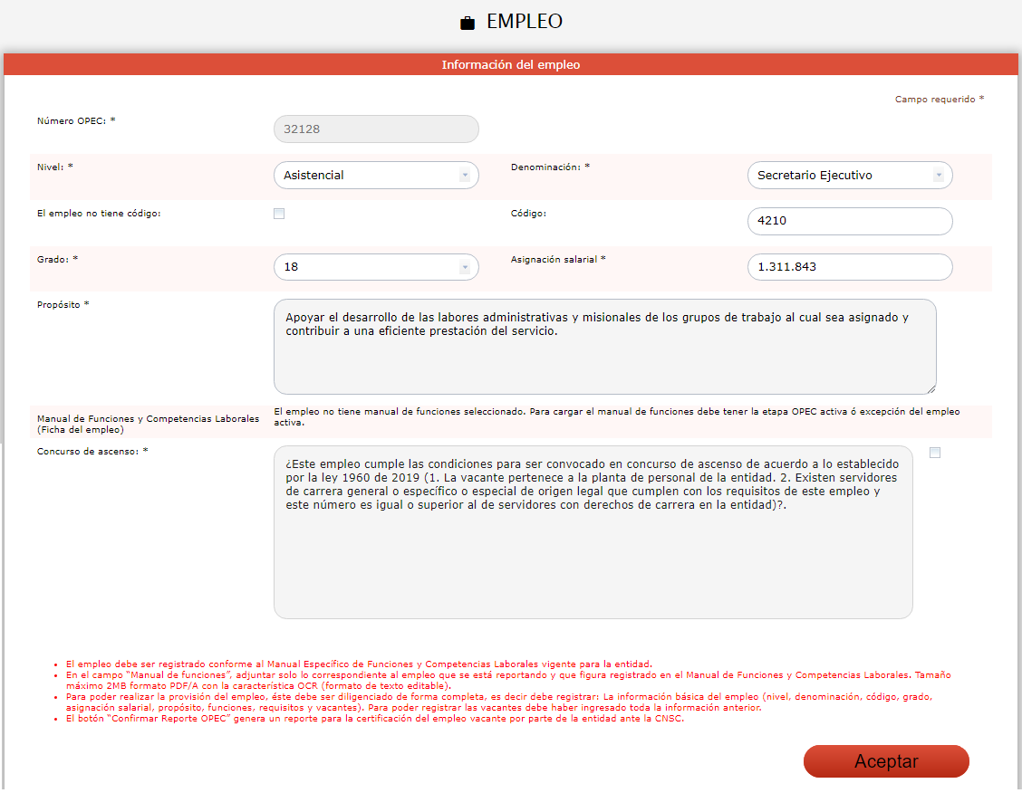Click the Denominación field label

point(550,167)
